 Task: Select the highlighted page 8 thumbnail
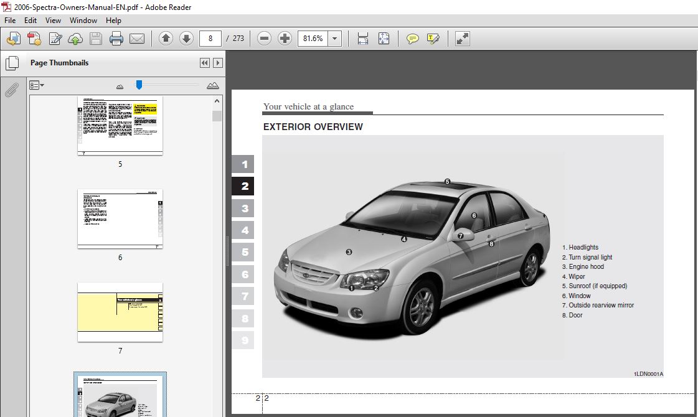point(120,395)
